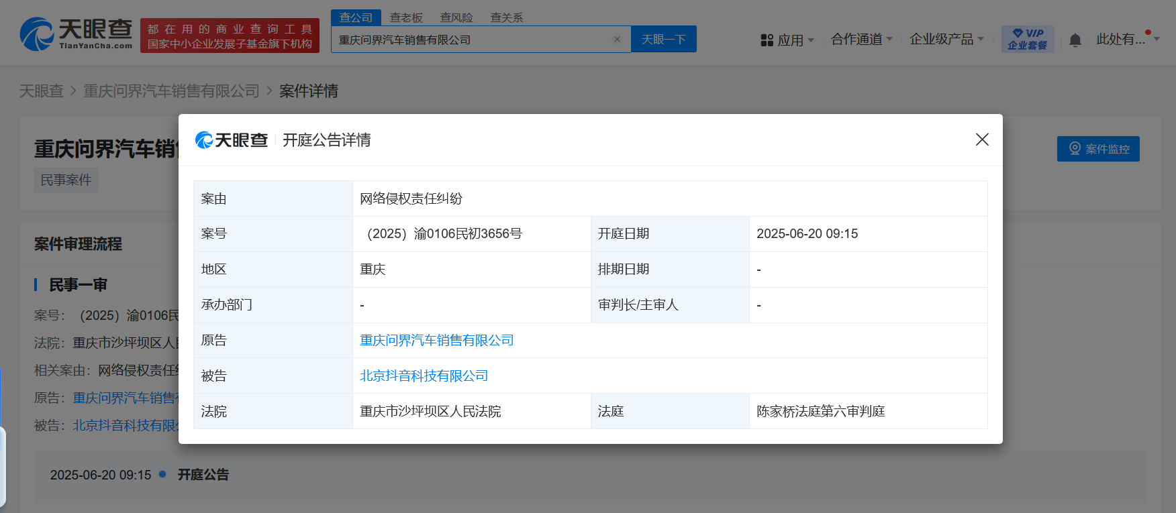Expand the 合作通道 dropdown
The width and height of the screenshot is (1176, 513).
point(861,40)
